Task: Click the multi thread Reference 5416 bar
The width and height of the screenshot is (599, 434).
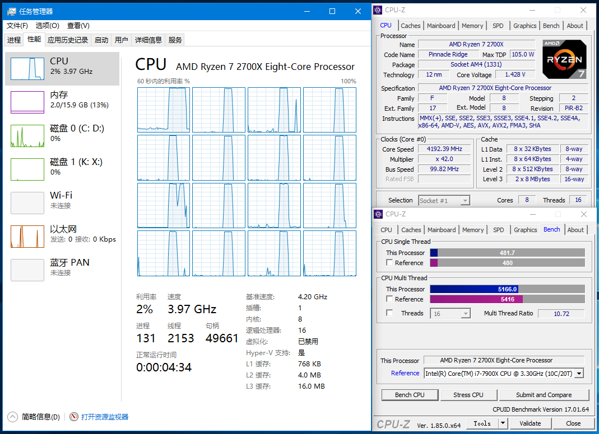Action: [507, 299]
